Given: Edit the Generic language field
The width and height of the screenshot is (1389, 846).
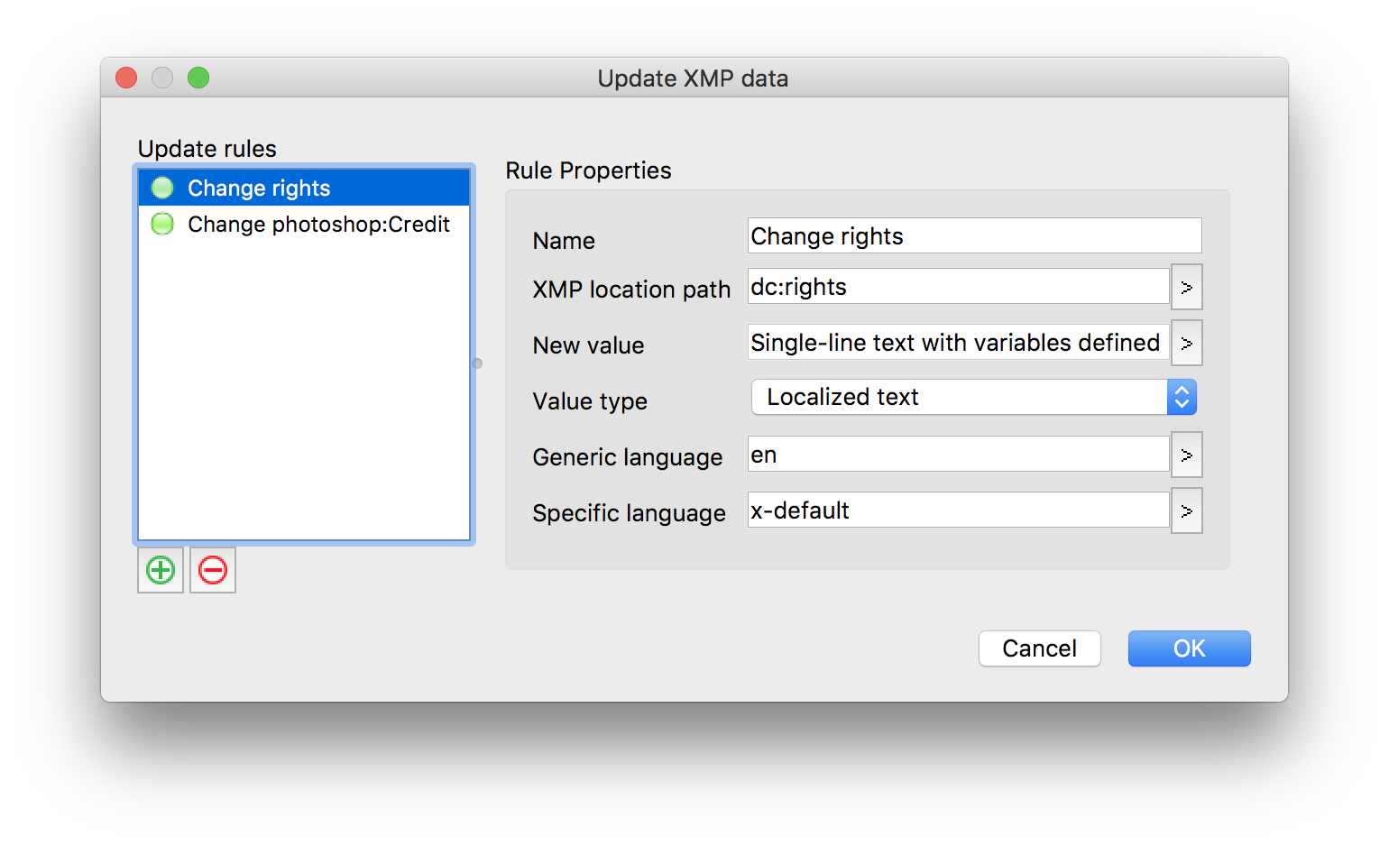Looking at the screenshot, I should click(x=958, y=455).
